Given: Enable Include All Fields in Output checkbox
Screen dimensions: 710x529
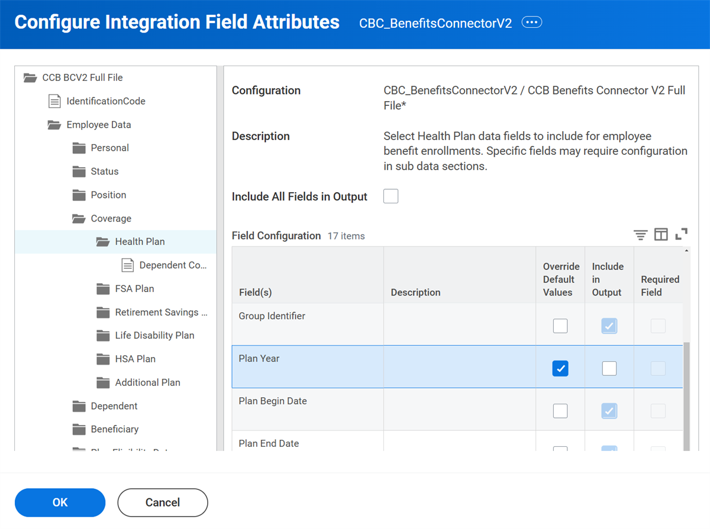Looking at the screenshot, I should click(x=390, y=196).
